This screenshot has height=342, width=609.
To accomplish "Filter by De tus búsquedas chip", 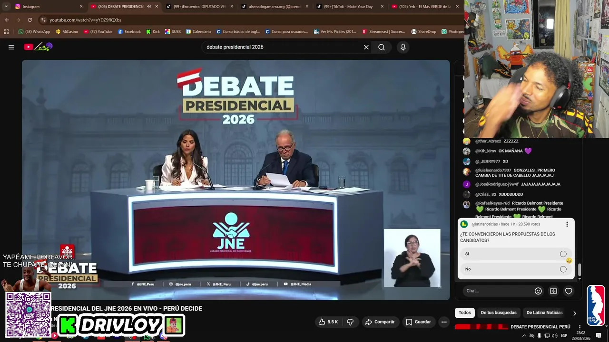I will coord(499,313).
